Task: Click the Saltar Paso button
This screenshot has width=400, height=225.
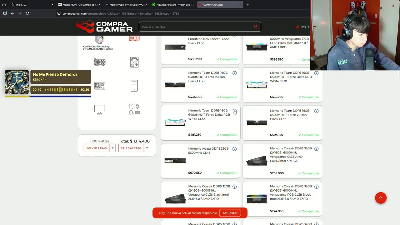Action: pos(131,148)
